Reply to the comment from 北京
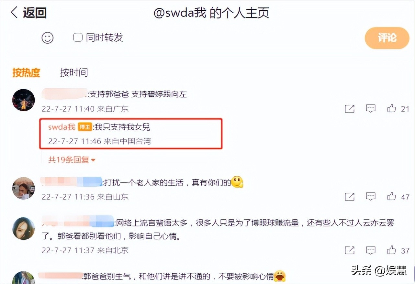This screenshot has width=415, height=284. (371, 250)
